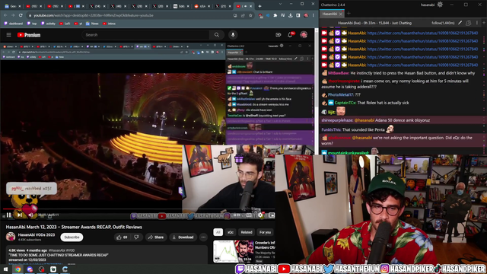This screenshot has width=487, height=274.
Task: Select the xQc filter chip
Action: [x=231, y=232]
